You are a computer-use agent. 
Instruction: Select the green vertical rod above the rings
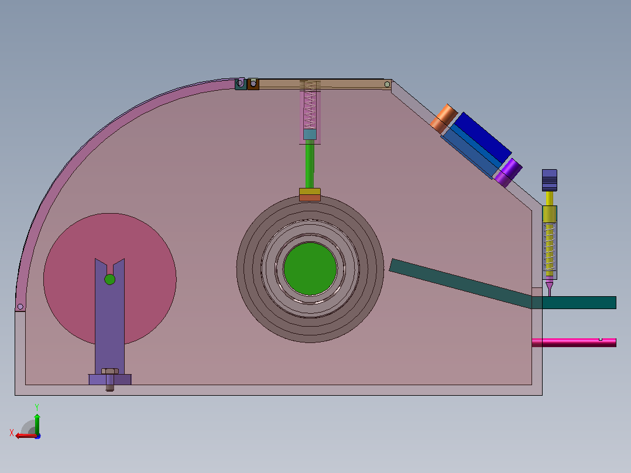pyautogui.click(x=310, y=164)
